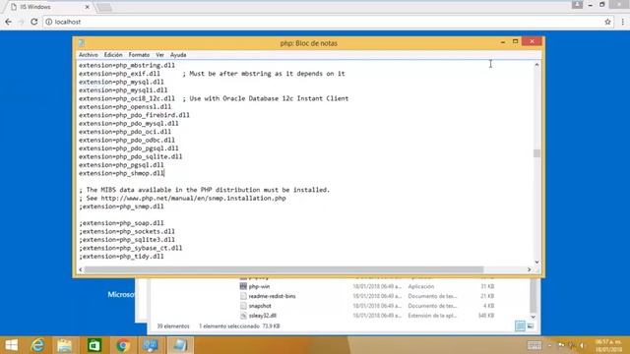Viewport: 630px width, 354px height.
Task: Open the Chrome profile user button
Action: pyautogui.click(x=578, y=4)
